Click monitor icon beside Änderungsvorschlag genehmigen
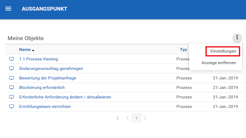Image resolution: width=246 pixels, height=138 pixels. (x=12, y=68)
